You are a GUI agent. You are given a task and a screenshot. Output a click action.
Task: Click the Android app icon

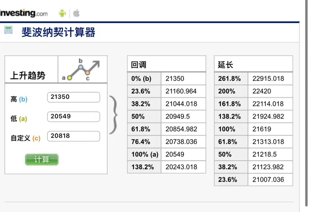click(62, 13)
